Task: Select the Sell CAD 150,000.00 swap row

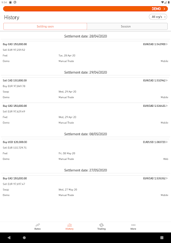Action: (85, 89)
